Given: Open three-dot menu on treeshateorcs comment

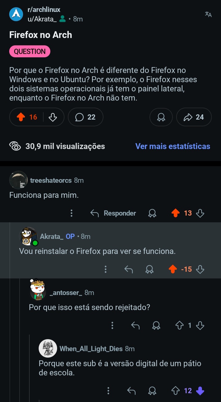Looking at the screenshot, I should (x=72, y=213).
